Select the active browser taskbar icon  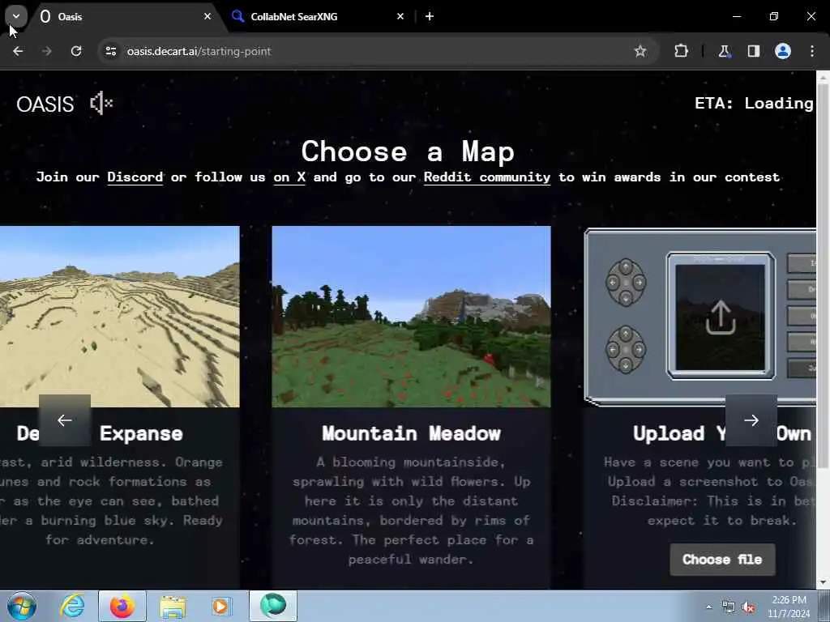point(273,606)
